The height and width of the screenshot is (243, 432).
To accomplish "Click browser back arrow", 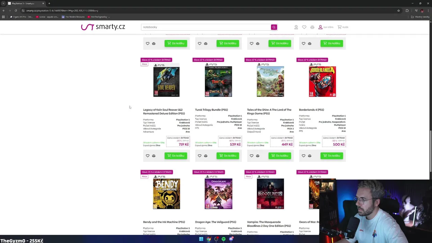I will [x=3, y=10].
